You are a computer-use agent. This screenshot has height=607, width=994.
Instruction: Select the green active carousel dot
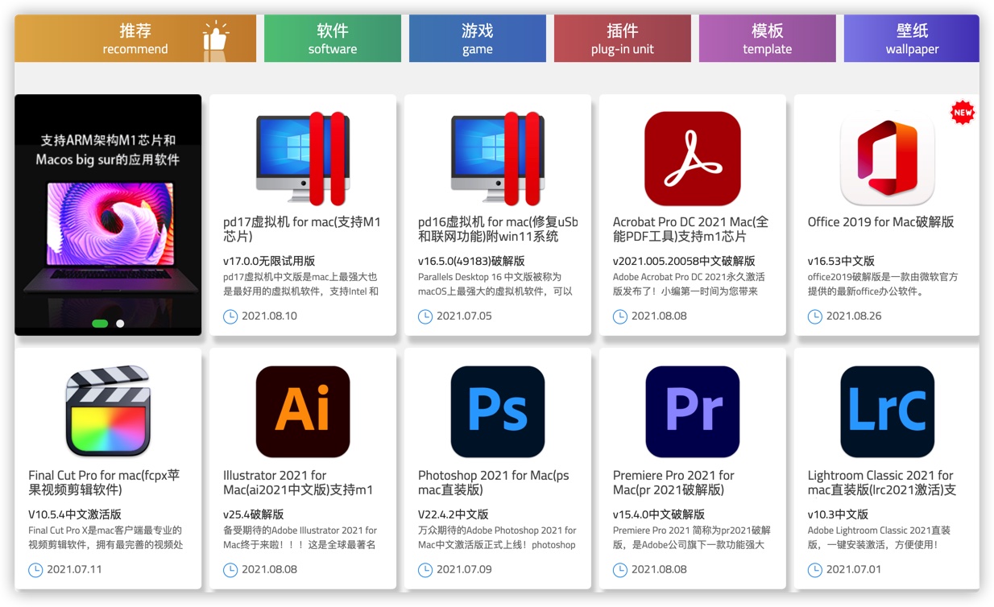[101, 324]
